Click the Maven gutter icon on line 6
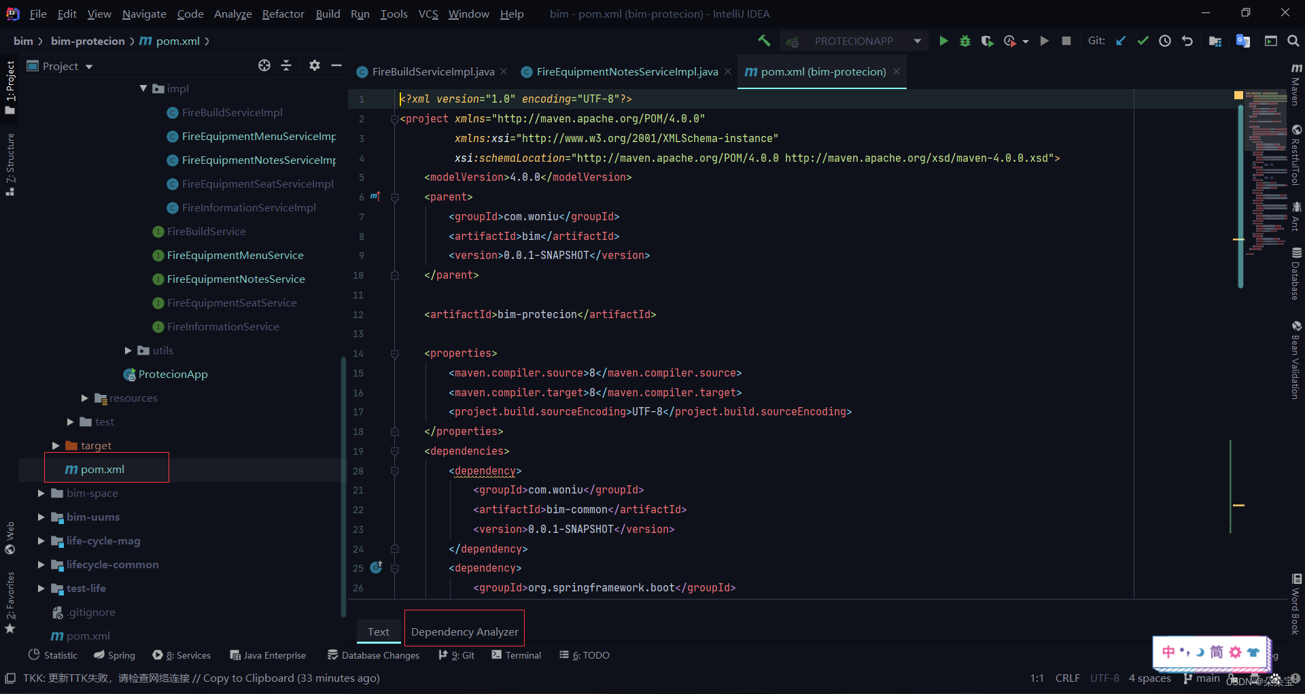1305x694 pixels. (375, 196)
